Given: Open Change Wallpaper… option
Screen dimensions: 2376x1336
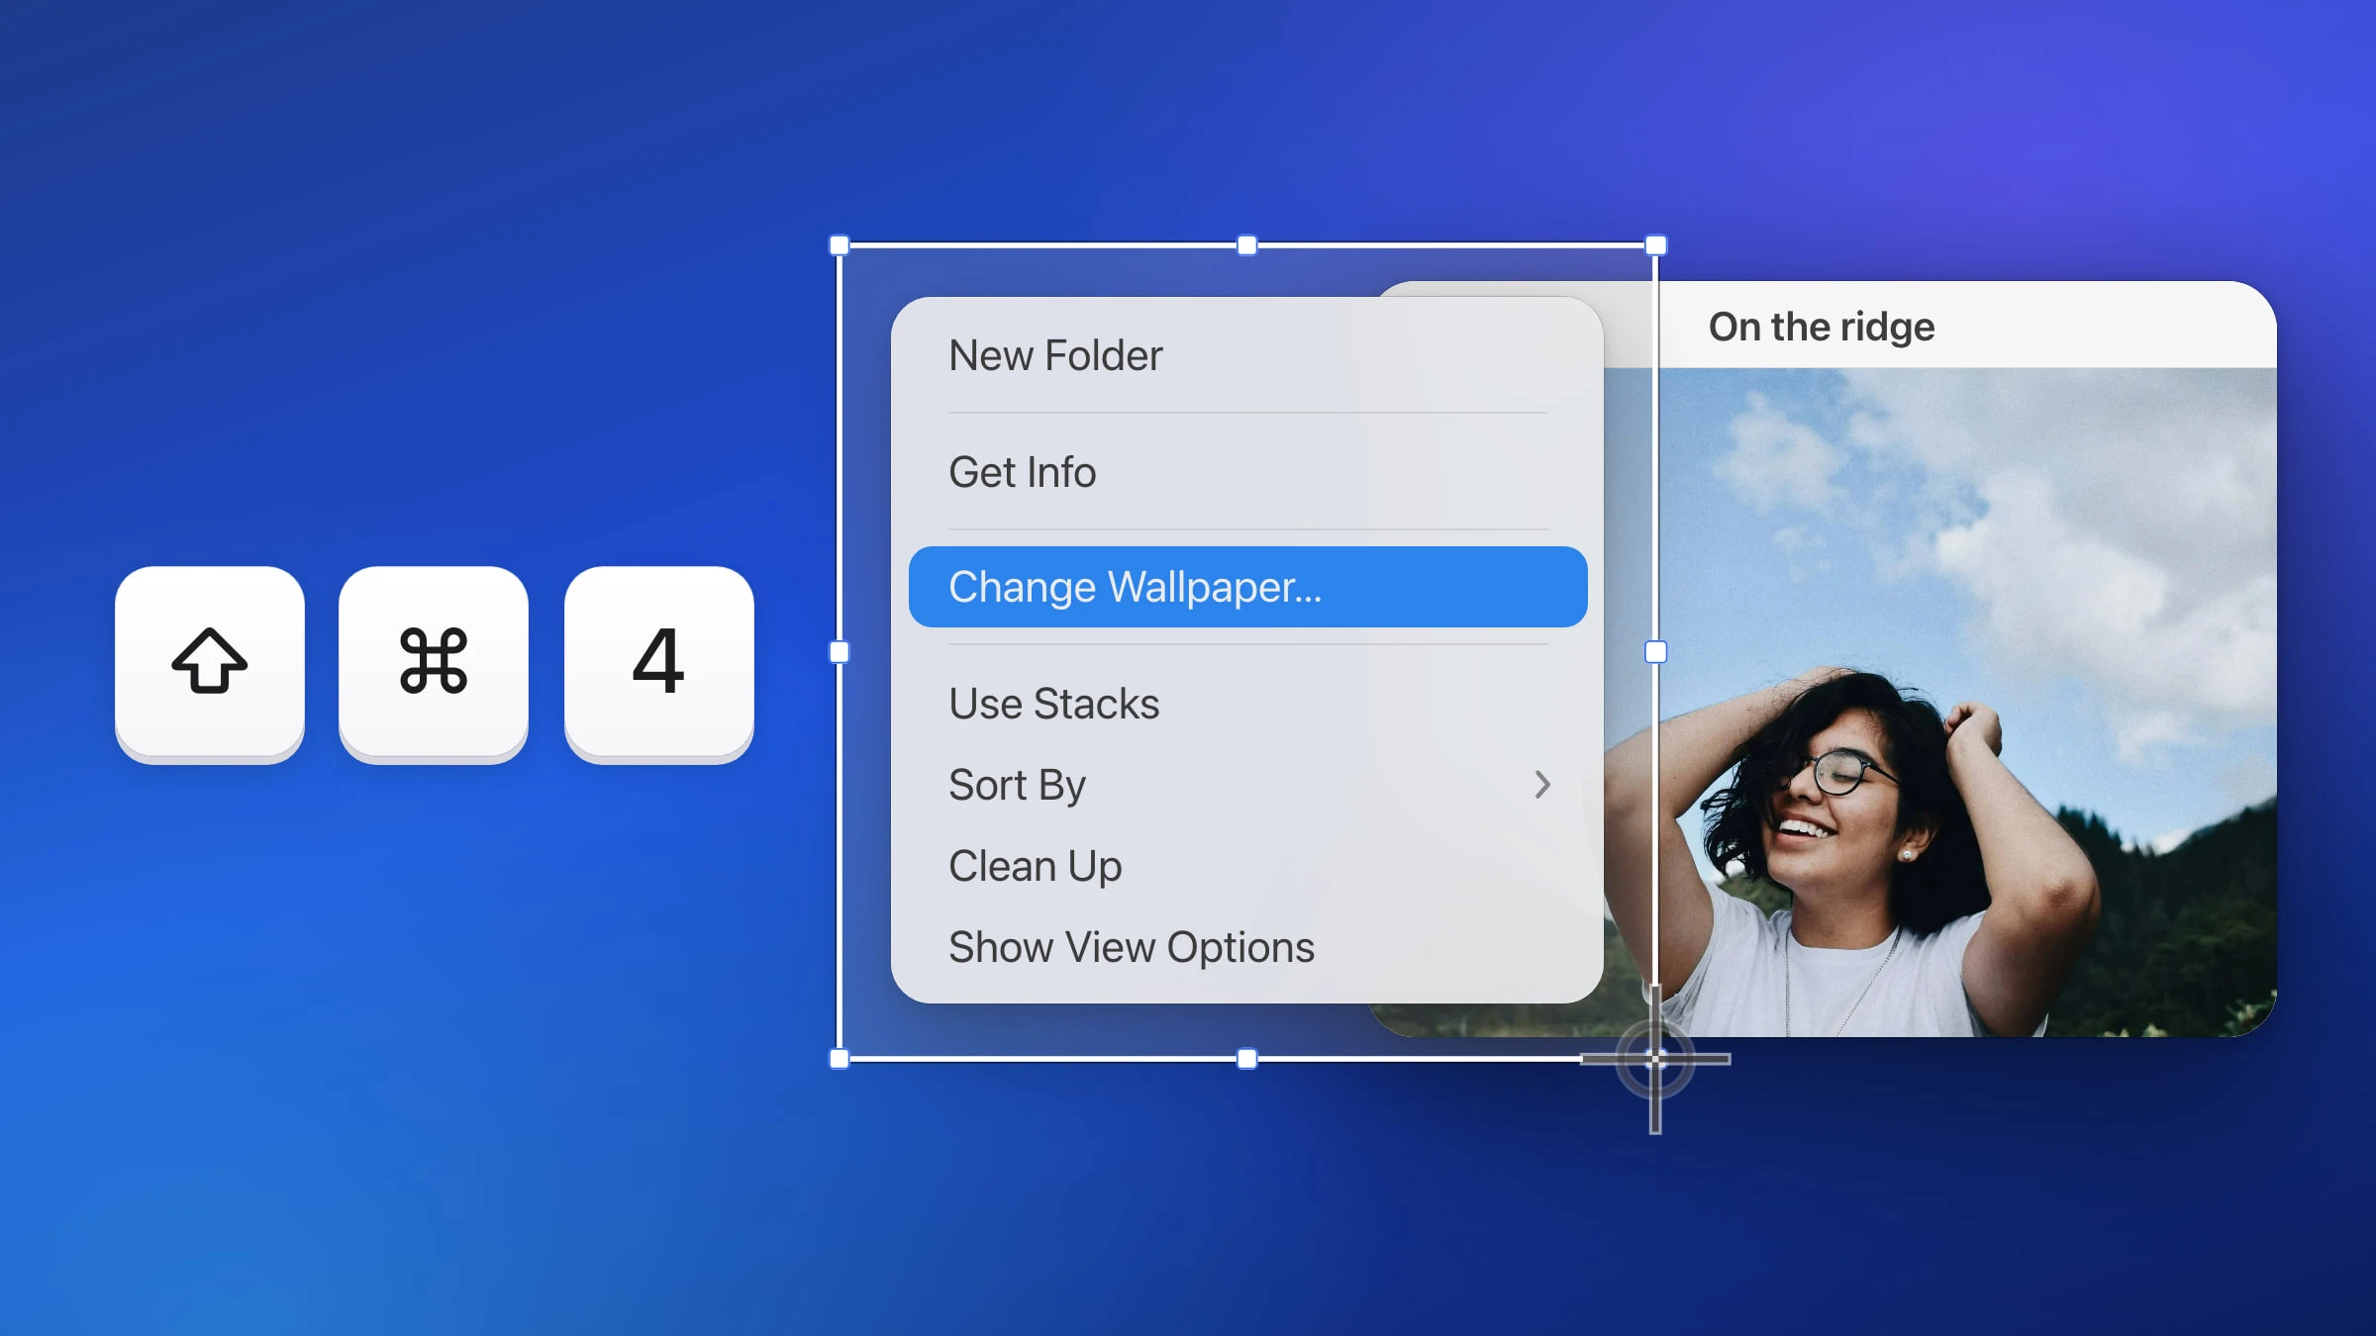Looking at the screenshot, I should pos(1247,587).
